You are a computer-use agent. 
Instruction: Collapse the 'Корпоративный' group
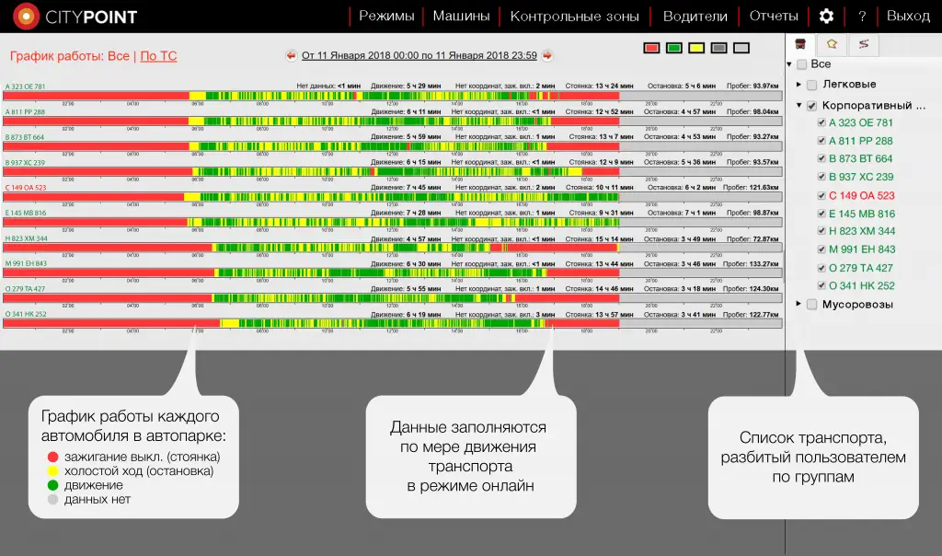tap(798, 106)
